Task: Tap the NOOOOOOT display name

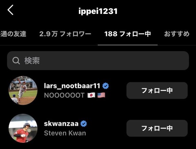Action: tap(64, 95)
